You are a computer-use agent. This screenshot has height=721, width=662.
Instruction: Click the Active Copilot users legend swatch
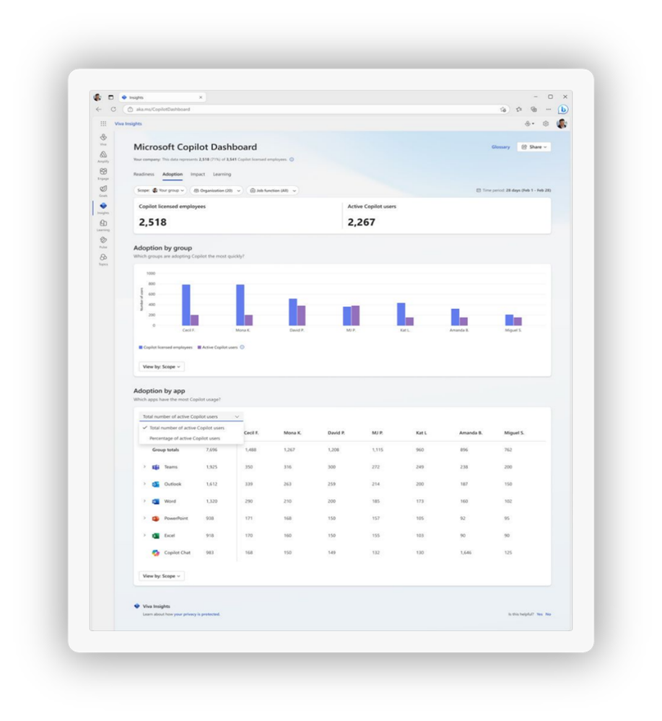tap(199, 348)
